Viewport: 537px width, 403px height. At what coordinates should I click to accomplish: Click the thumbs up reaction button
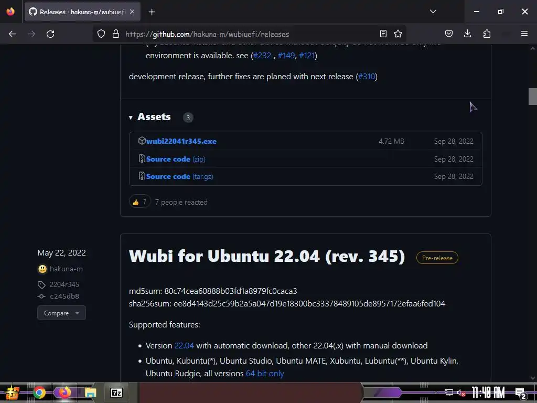pos(139,202)
